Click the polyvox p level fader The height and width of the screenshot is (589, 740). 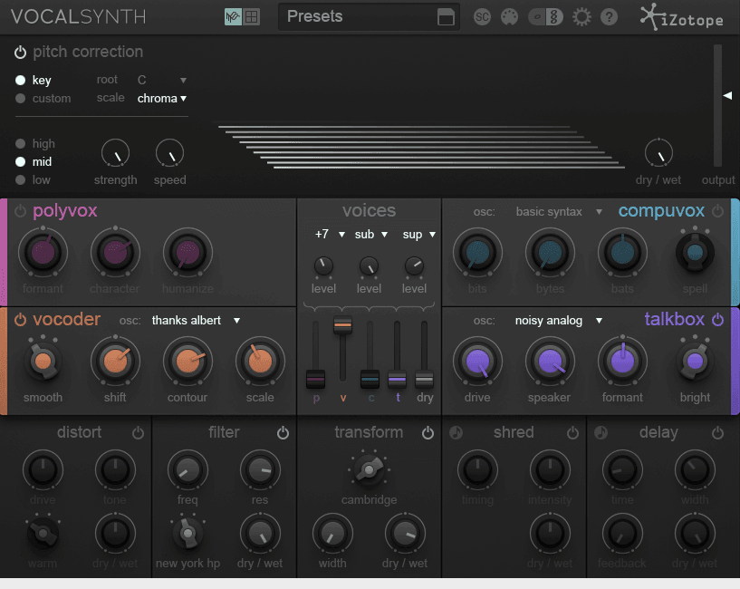(315, 380)
